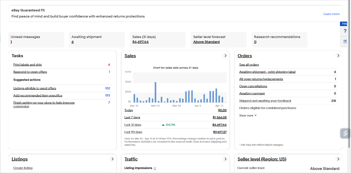
Task: Open the Sales panel arrow icon
Action: point(226,56)
